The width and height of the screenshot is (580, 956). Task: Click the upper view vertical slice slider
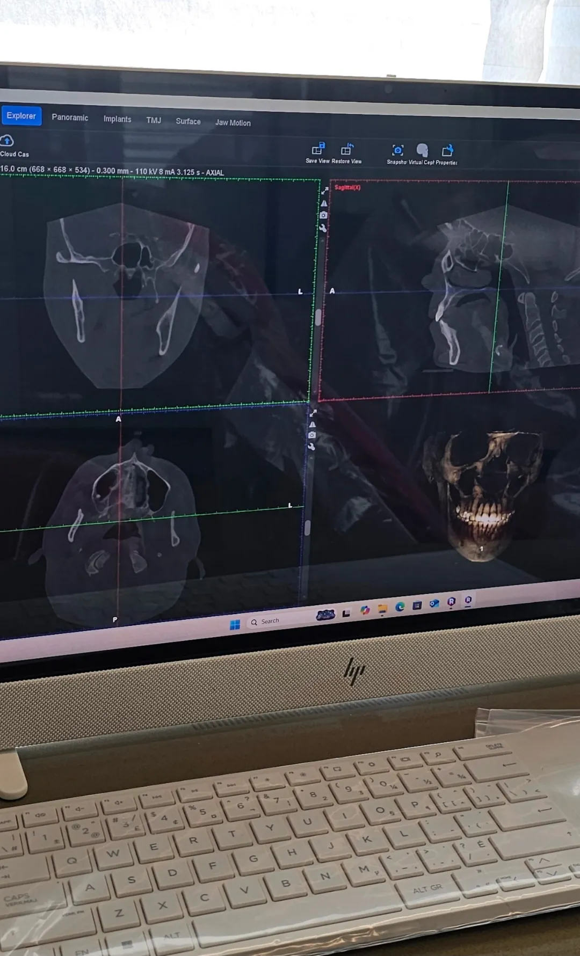[318, 317]
